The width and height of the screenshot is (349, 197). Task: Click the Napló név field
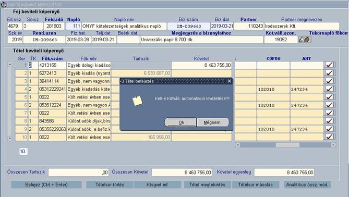click(x=124, y=26)
